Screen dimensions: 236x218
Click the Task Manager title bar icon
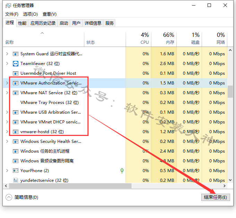pos(8,6)
